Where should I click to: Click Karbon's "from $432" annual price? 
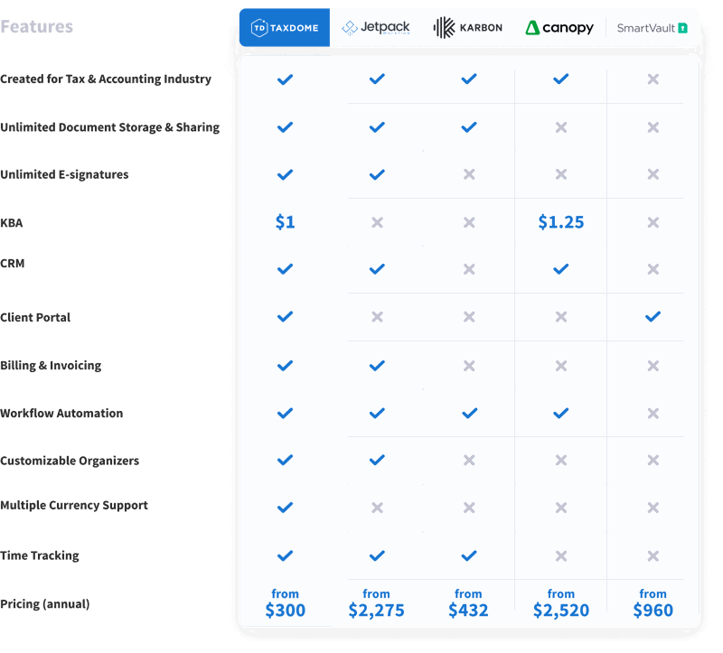[468, 603]
